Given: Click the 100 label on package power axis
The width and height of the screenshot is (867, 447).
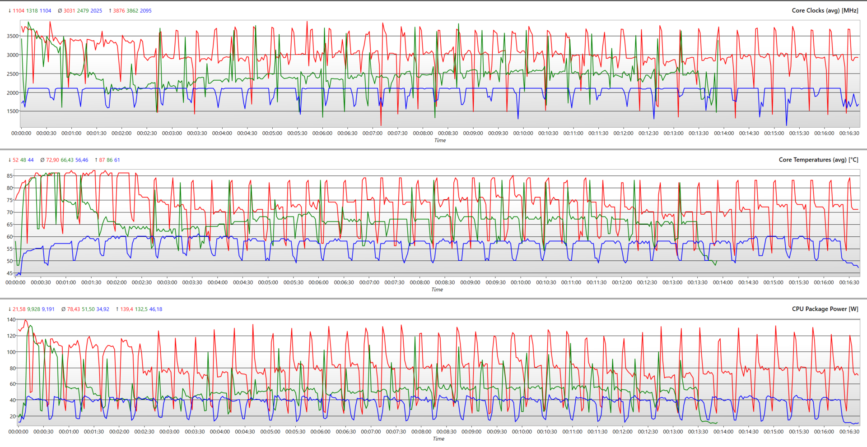Looking at the screenshot, I should click(x=11, y=352).
